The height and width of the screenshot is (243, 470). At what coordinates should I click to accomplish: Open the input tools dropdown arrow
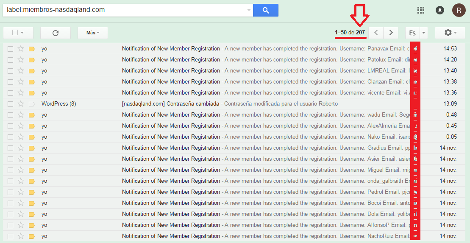423,33
